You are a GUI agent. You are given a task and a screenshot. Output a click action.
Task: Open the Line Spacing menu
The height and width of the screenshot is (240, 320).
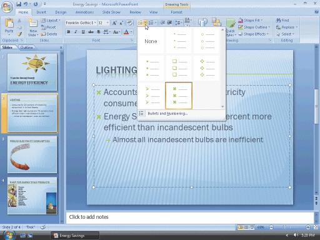178,22
